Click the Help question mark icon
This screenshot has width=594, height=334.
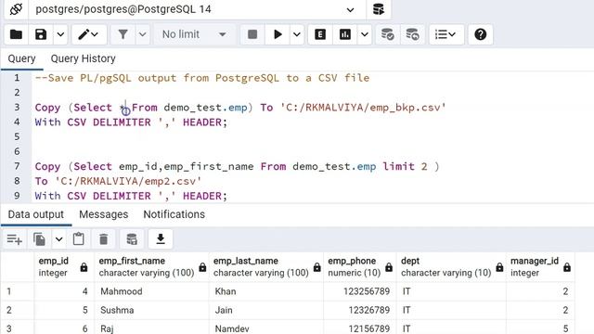481,34
